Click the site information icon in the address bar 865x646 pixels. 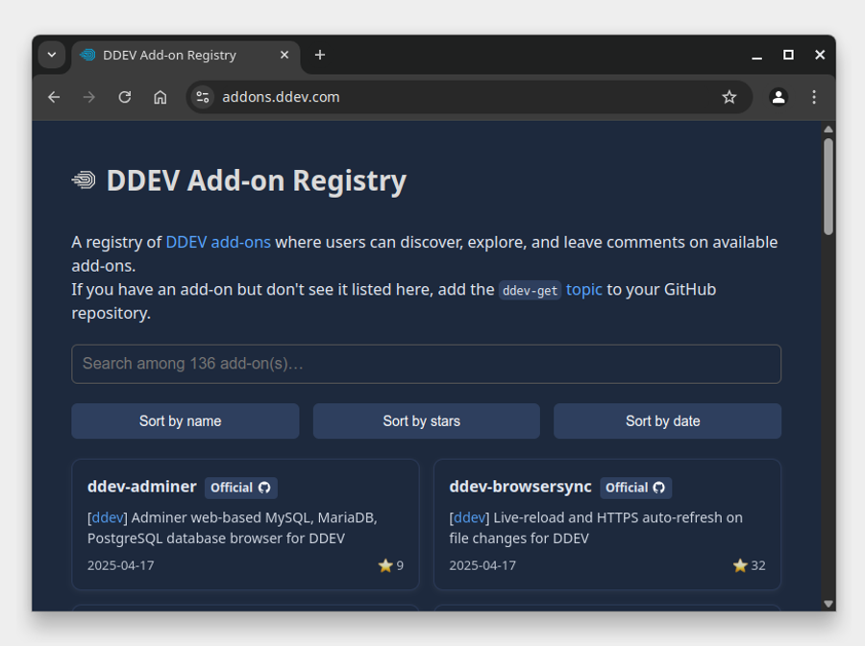[x=202, y=97]
